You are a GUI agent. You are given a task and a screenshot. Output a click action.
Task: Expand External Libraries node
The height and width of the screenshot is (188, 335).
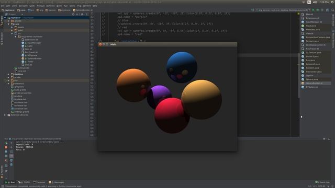pos(5,115)
